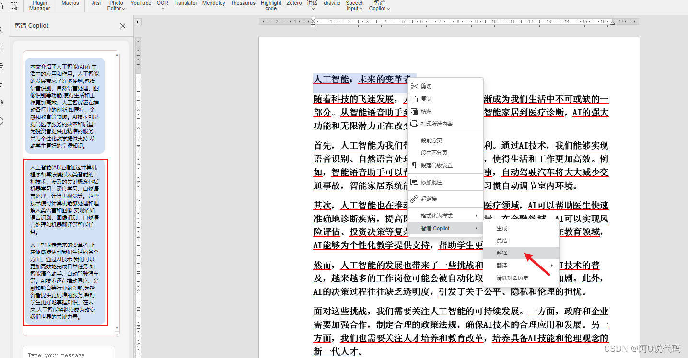Select 段前分页 in the context menu

point(445,140)
